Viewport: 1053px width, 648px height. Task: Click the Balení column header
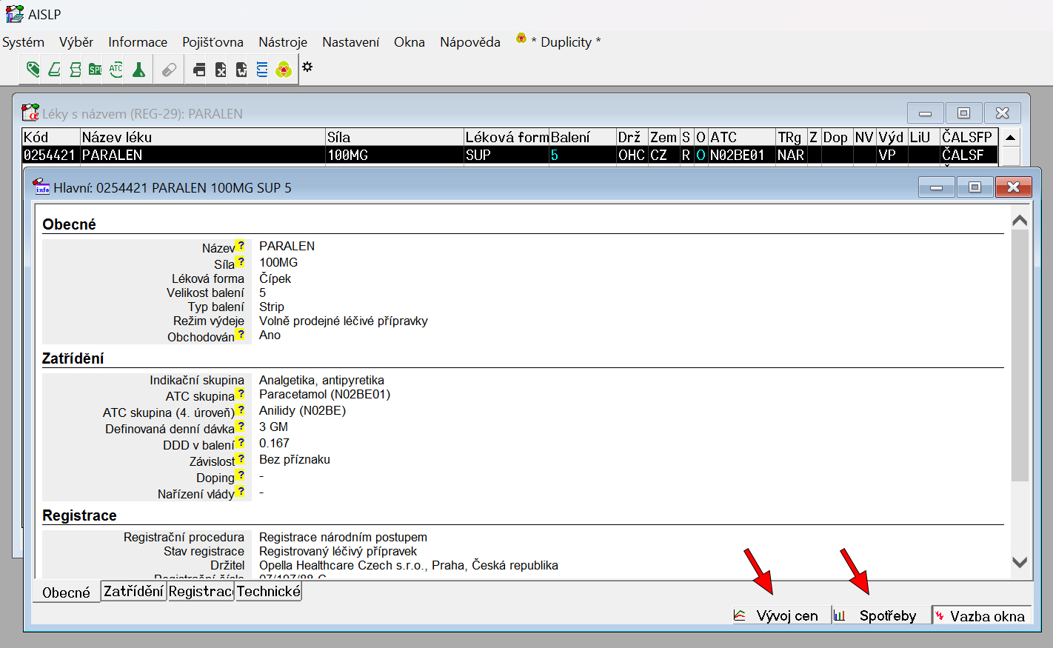[x=583, y=137]
